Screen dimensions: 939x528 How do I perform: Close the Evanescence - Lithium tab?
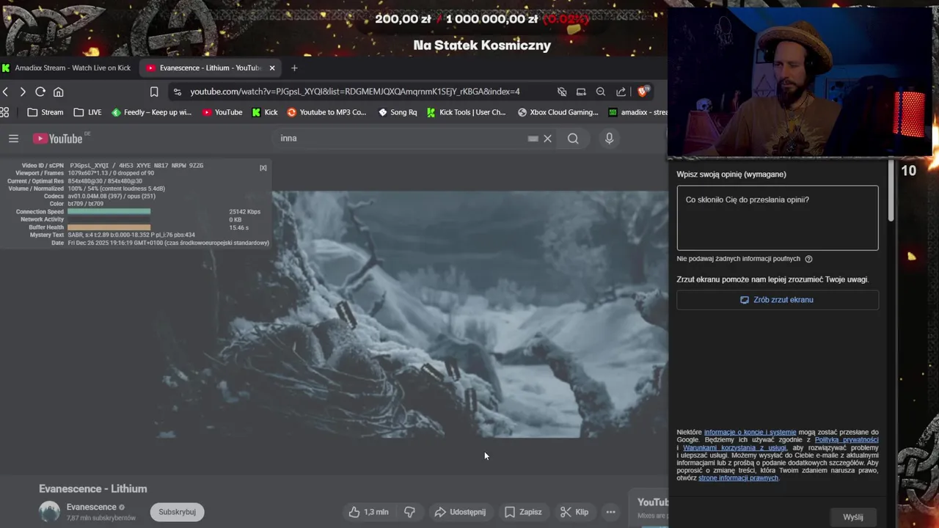click(x=272, y=68)
